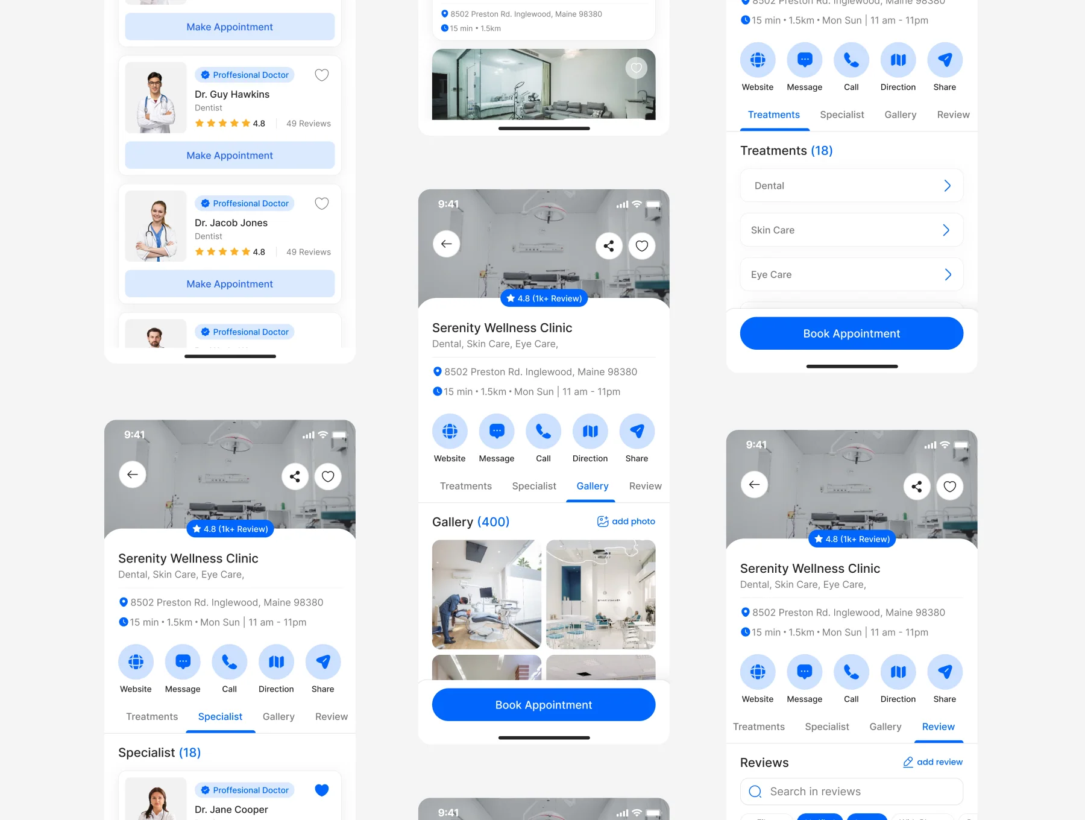
Task: Tap header share-nodes icon on Specialist-tab screen
Action: click(295, 476)
